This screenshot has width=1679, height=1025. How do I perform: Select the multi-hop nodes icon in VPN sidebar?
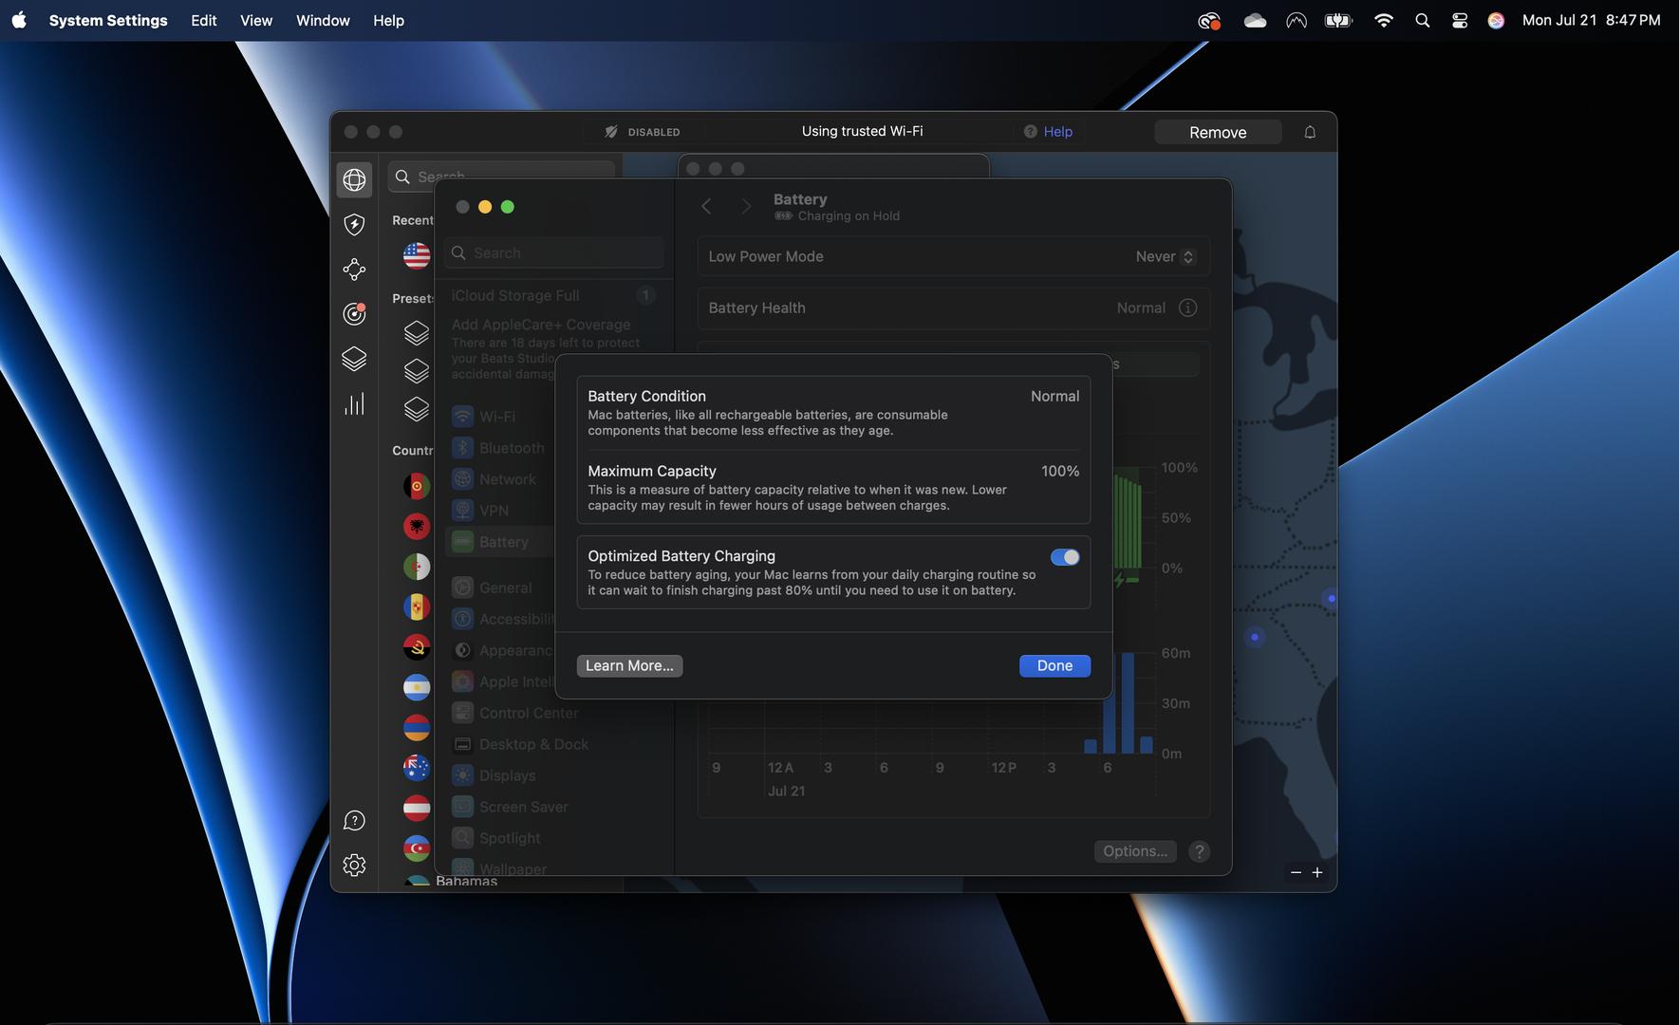tap(354, 270)
